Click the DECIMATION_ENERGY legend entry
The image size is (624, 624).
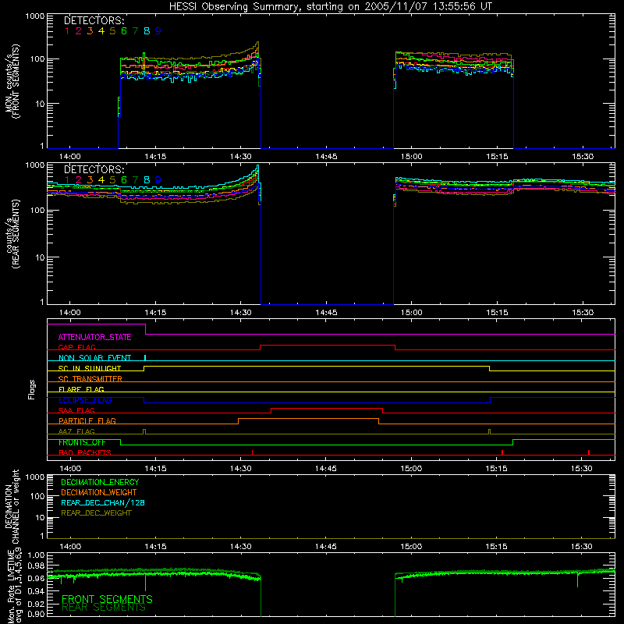click(100, 482)
